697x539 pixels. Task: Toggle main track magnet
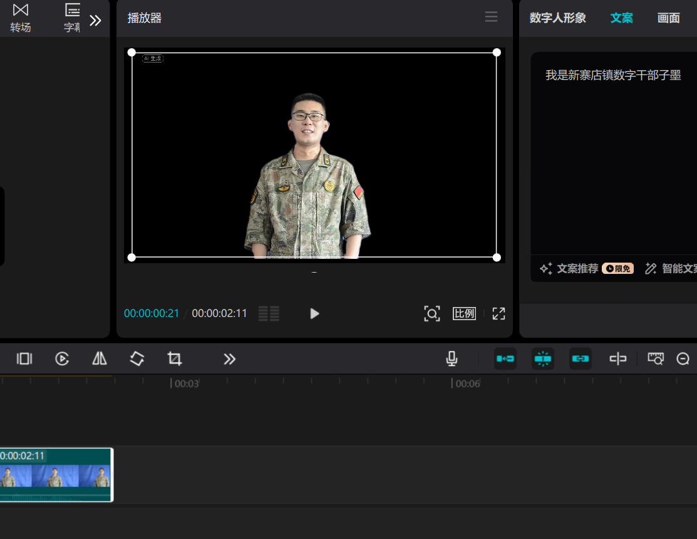[505, 358]
